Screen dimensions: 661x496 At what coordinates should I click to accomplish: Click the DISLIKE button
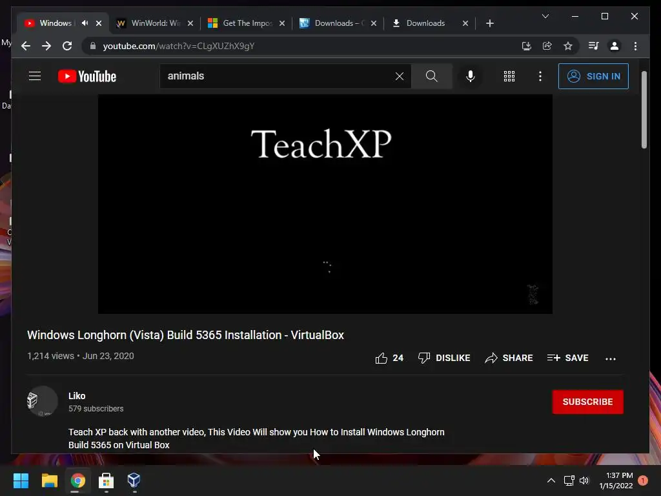[x=444, y=358]
